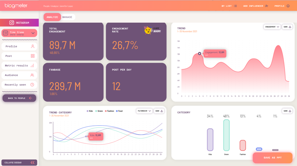Expand the Time frame dropdown
The image size is (297, 166).
click(x=33, y=33)
